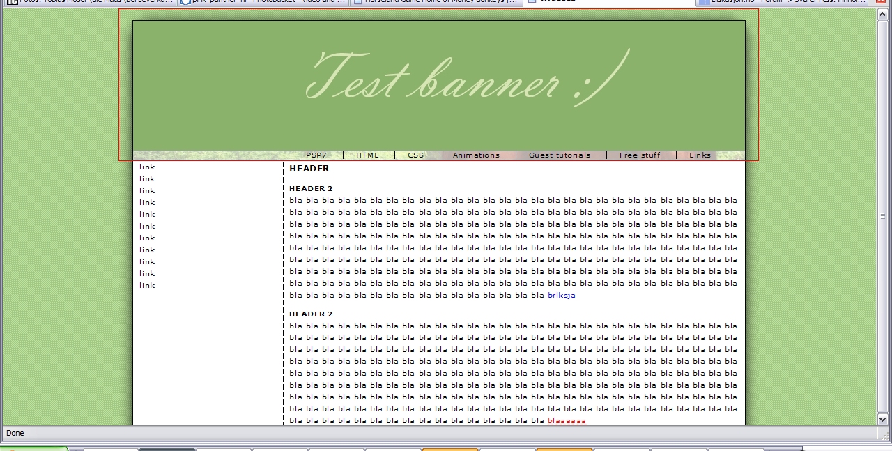Image resolution: width=892 pixels, height=451 pixels.
Task: Select CSS in the navigation bar
Action: tap(416, 155)
